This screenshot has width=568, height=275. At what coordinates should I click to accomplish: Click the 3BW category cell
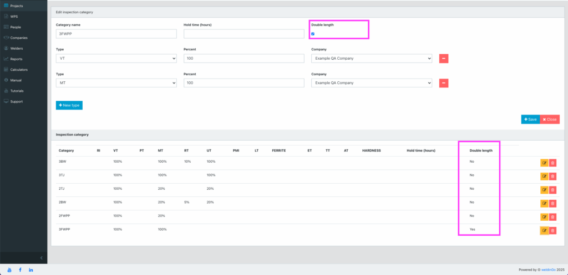click(62, 162)
